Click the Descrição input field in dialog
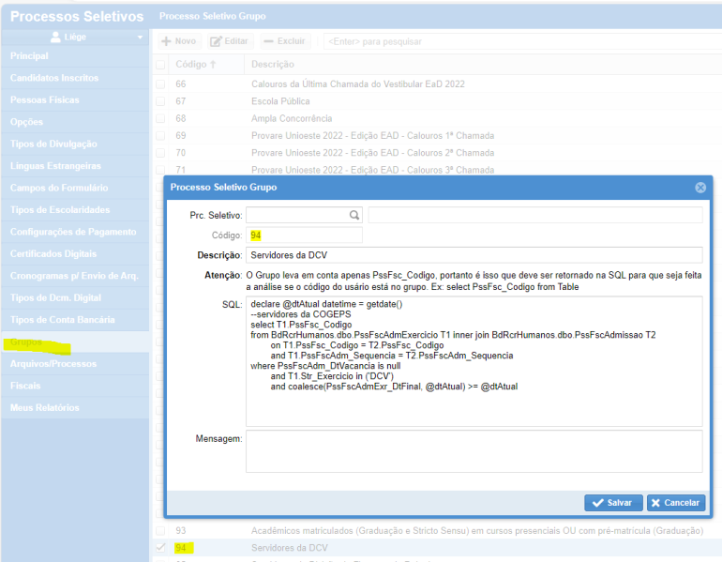This screenshot has width=722, height=562. point(474,255)
